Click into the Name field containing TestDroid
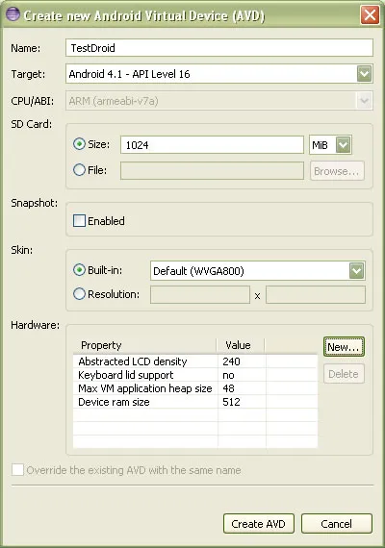385x548 pixels. point(219,48)
